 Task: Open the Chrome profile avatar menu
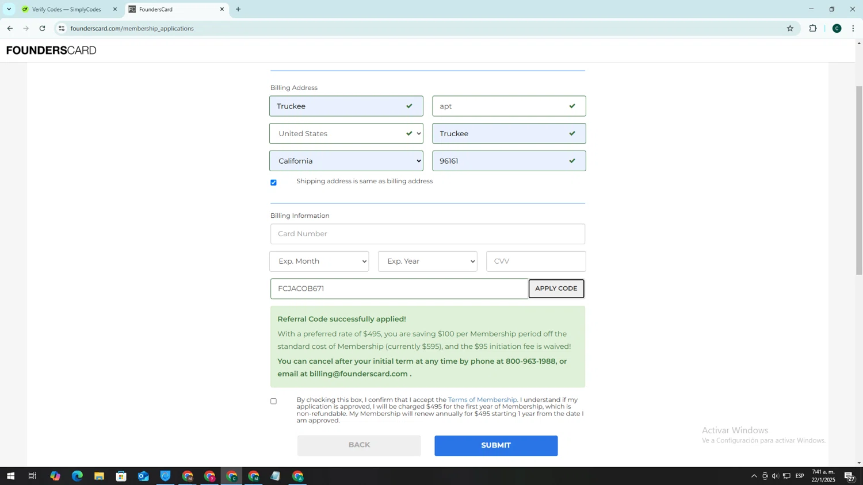837,28
